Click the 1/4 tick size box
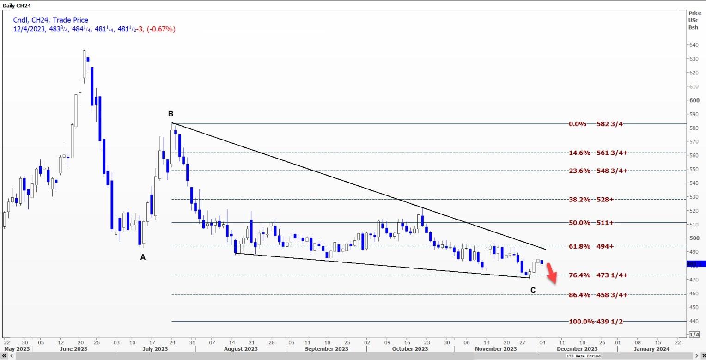This screenshot has height=360, width=706. 694,334
